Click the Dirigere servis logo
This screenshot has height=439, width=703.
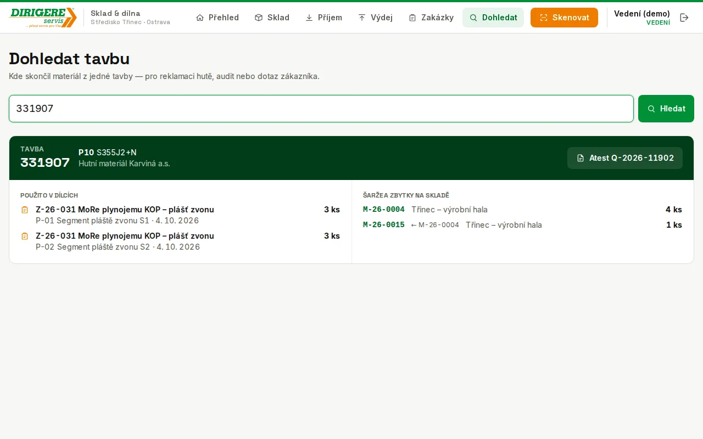coord(43,18)
